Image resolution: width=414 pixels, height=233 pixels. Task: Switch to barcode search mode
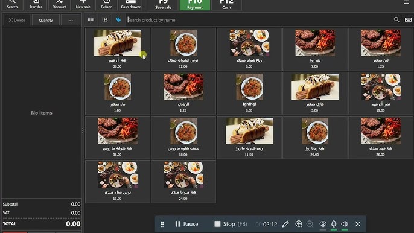pyautogui.click(x=91, y=20)
